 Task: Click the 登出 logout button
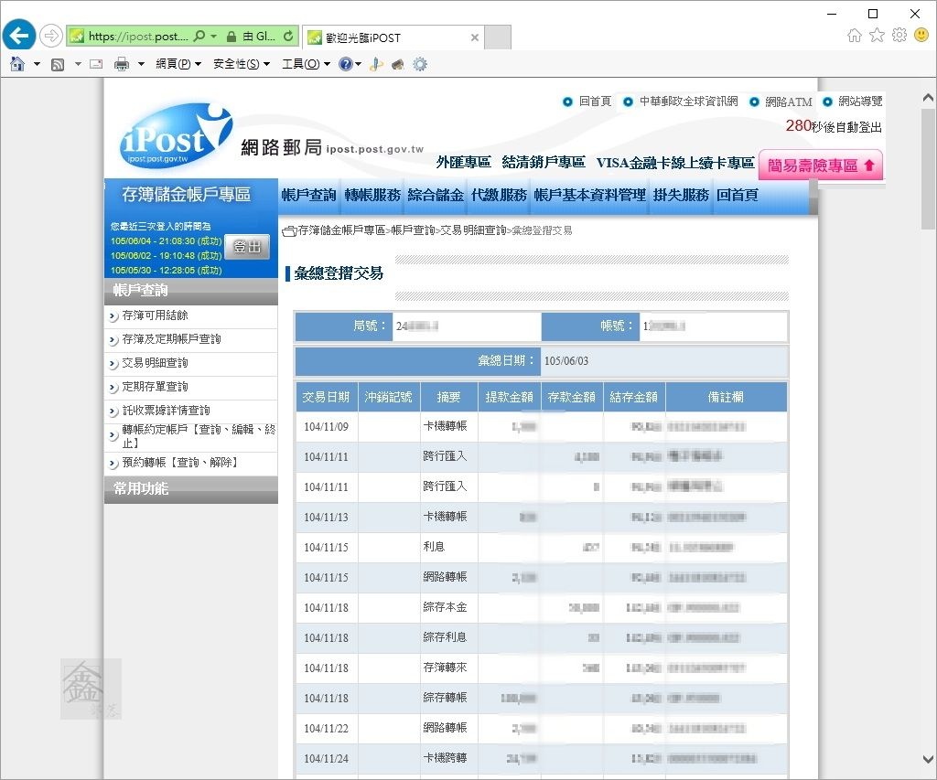coord(247,247)
